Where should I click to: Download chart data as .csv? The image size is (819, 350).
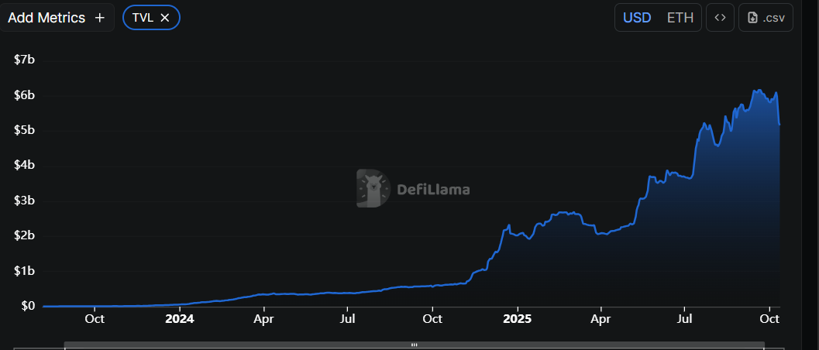point(766,18)
